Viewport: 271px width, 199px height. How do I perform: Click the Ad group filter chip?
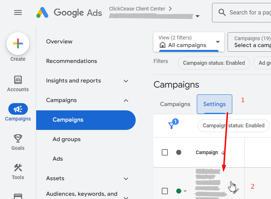tap(262, 63)
